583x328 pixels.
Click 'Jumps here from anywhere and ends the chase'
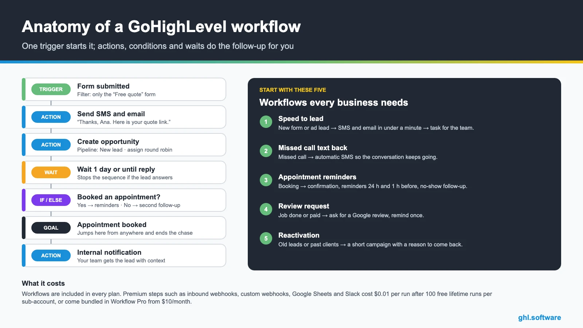135,233
